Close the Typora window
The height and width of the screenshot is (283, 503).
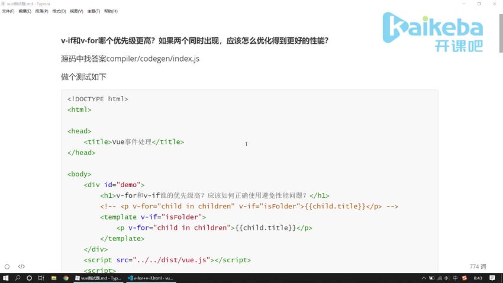(494, 4)
